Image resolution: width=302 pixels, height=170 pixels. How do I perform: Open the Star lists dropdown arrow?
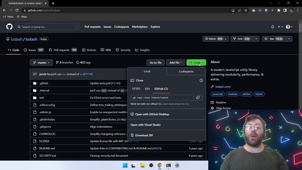[289, 39]
